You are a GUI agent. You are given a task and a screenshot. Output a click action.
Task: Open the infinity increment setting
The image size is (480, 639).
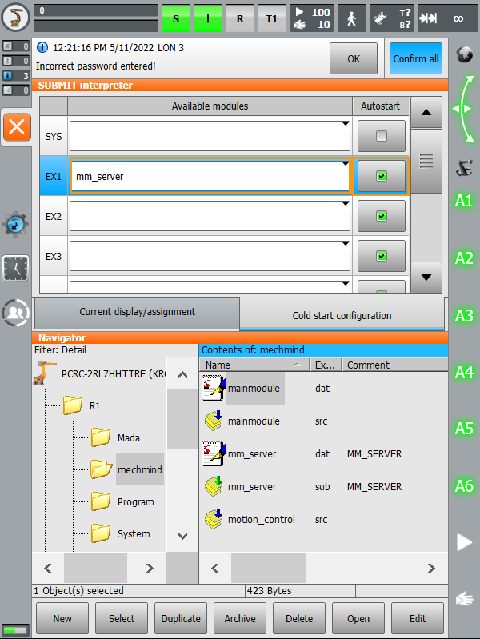[x=458, y=18]
